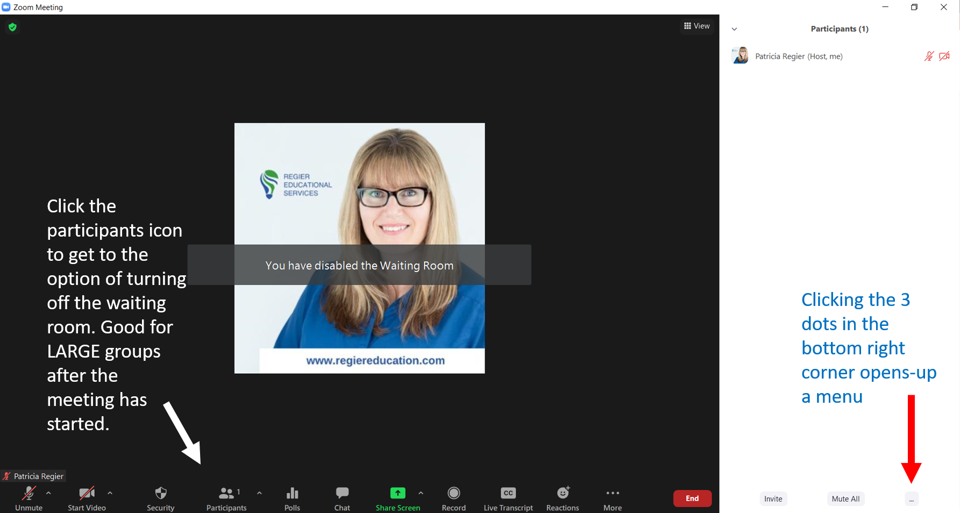Viewport: 960px width, 513px height.
Task: Open the Security shield menu
Action: point(161,493)
